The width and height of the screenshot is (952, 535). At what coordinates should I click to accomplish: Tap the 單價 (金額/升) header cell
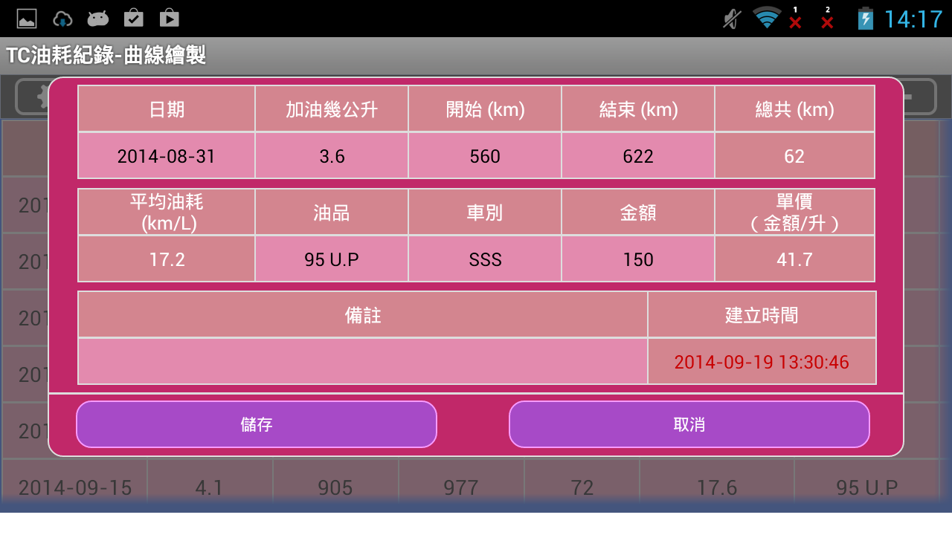(794, 213)
